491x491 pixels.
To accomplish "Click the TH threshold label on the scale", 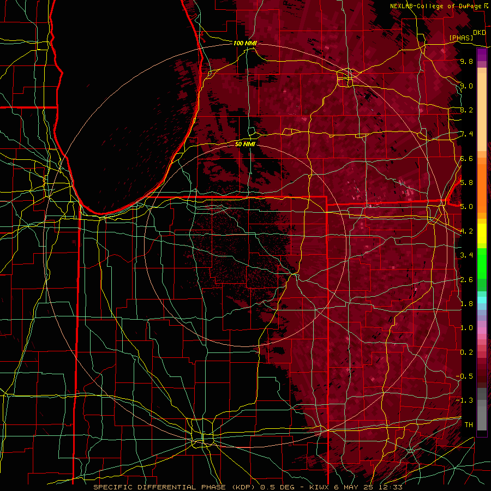I will [469, 424].
